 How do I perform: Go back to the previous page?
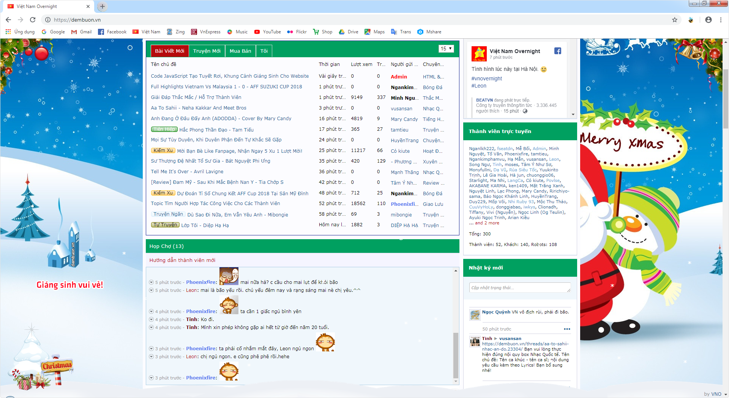coord(8,20)
